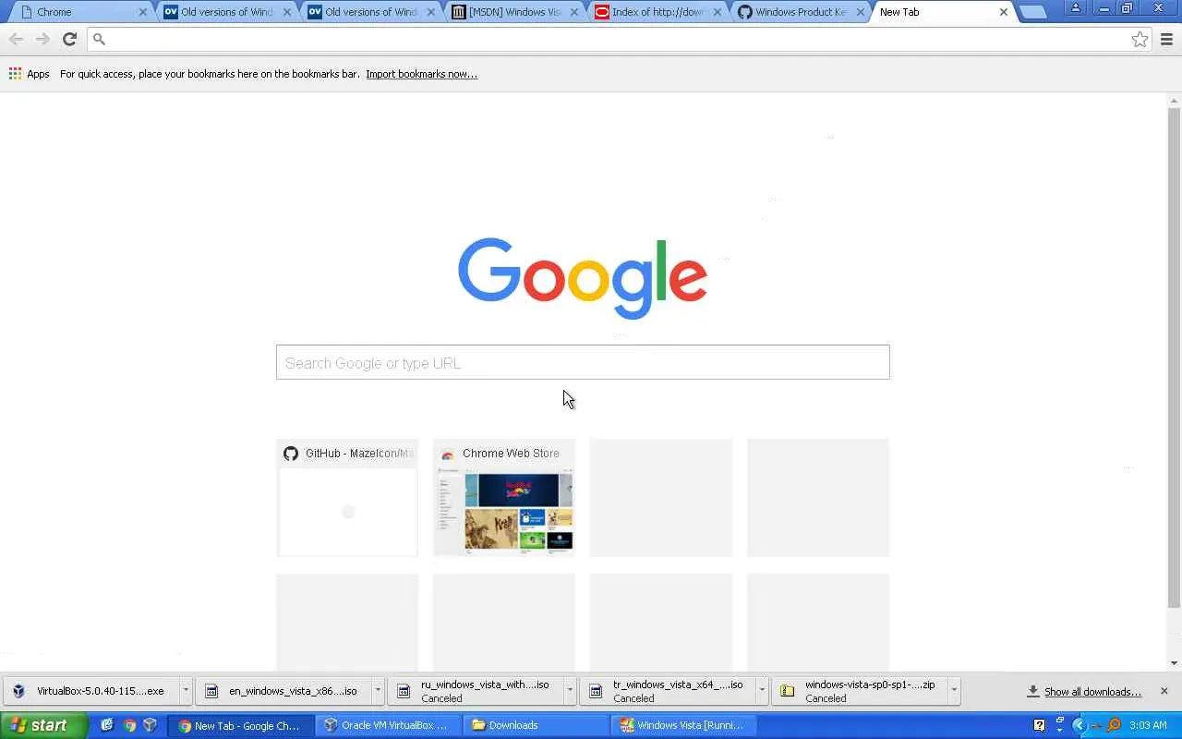Image resolution: width=1182 pixels, height=739 pixels.
Task: Open the en_windows_vista_x86 iso download
Action: coord(284,691)
